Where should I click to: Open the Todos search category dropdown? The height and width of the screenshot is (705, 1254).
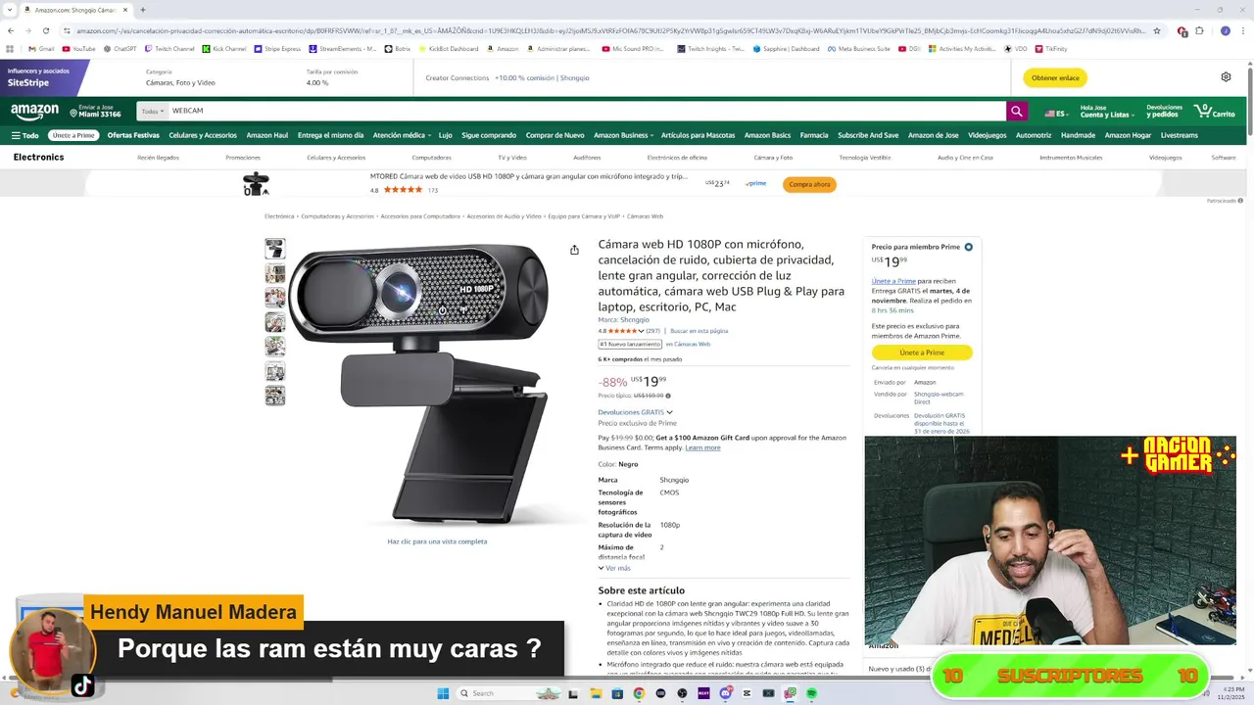152,112
